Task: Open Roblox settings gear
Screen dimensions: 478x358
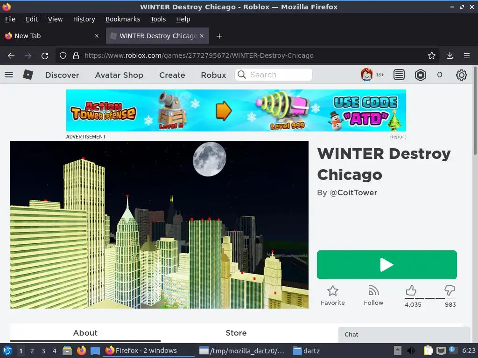Action: click(461, 75)
